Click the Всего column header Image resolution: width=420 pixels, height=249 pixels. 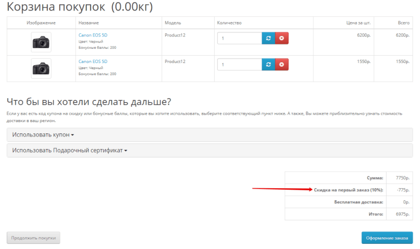pyautogui.click(x=403, y=23)
